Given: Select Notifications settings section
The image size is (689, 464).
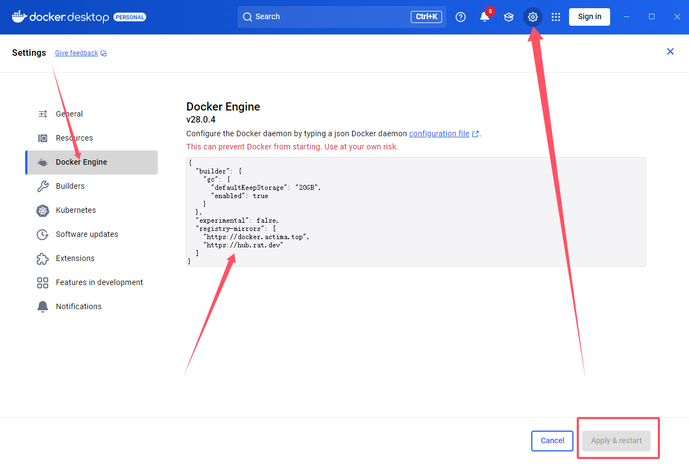Looking at the screenshot, I should [91, 306].
